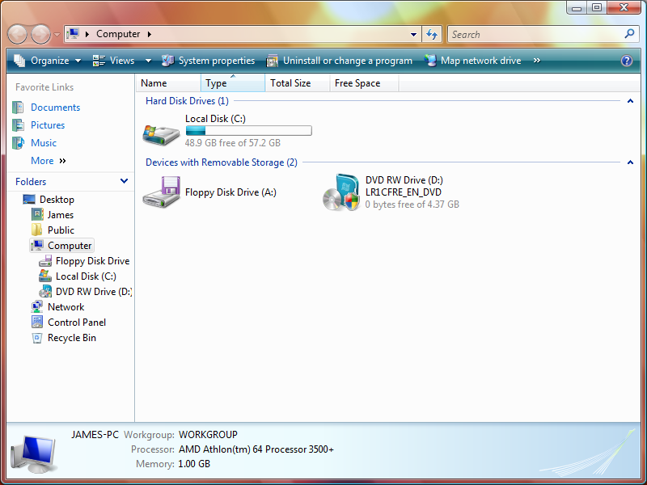Screen dimensions: 647x485
Task: Click the magnifier search icon
Action: tap(630, 34)
